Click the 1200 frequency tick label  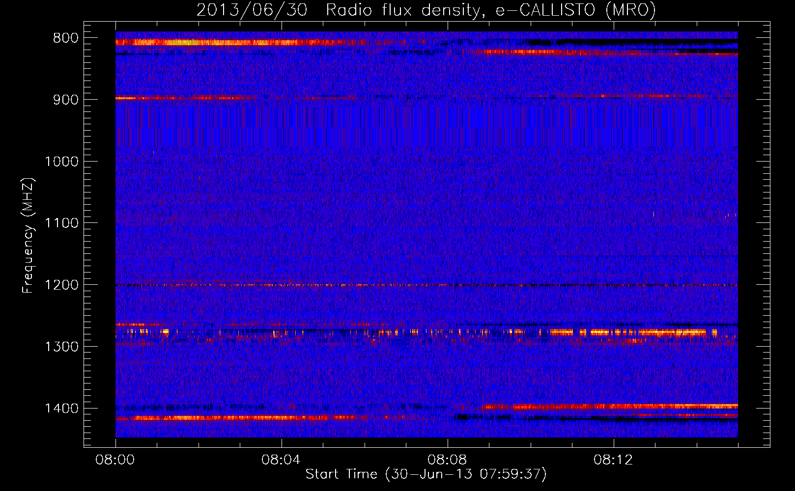tap(61, 285)
